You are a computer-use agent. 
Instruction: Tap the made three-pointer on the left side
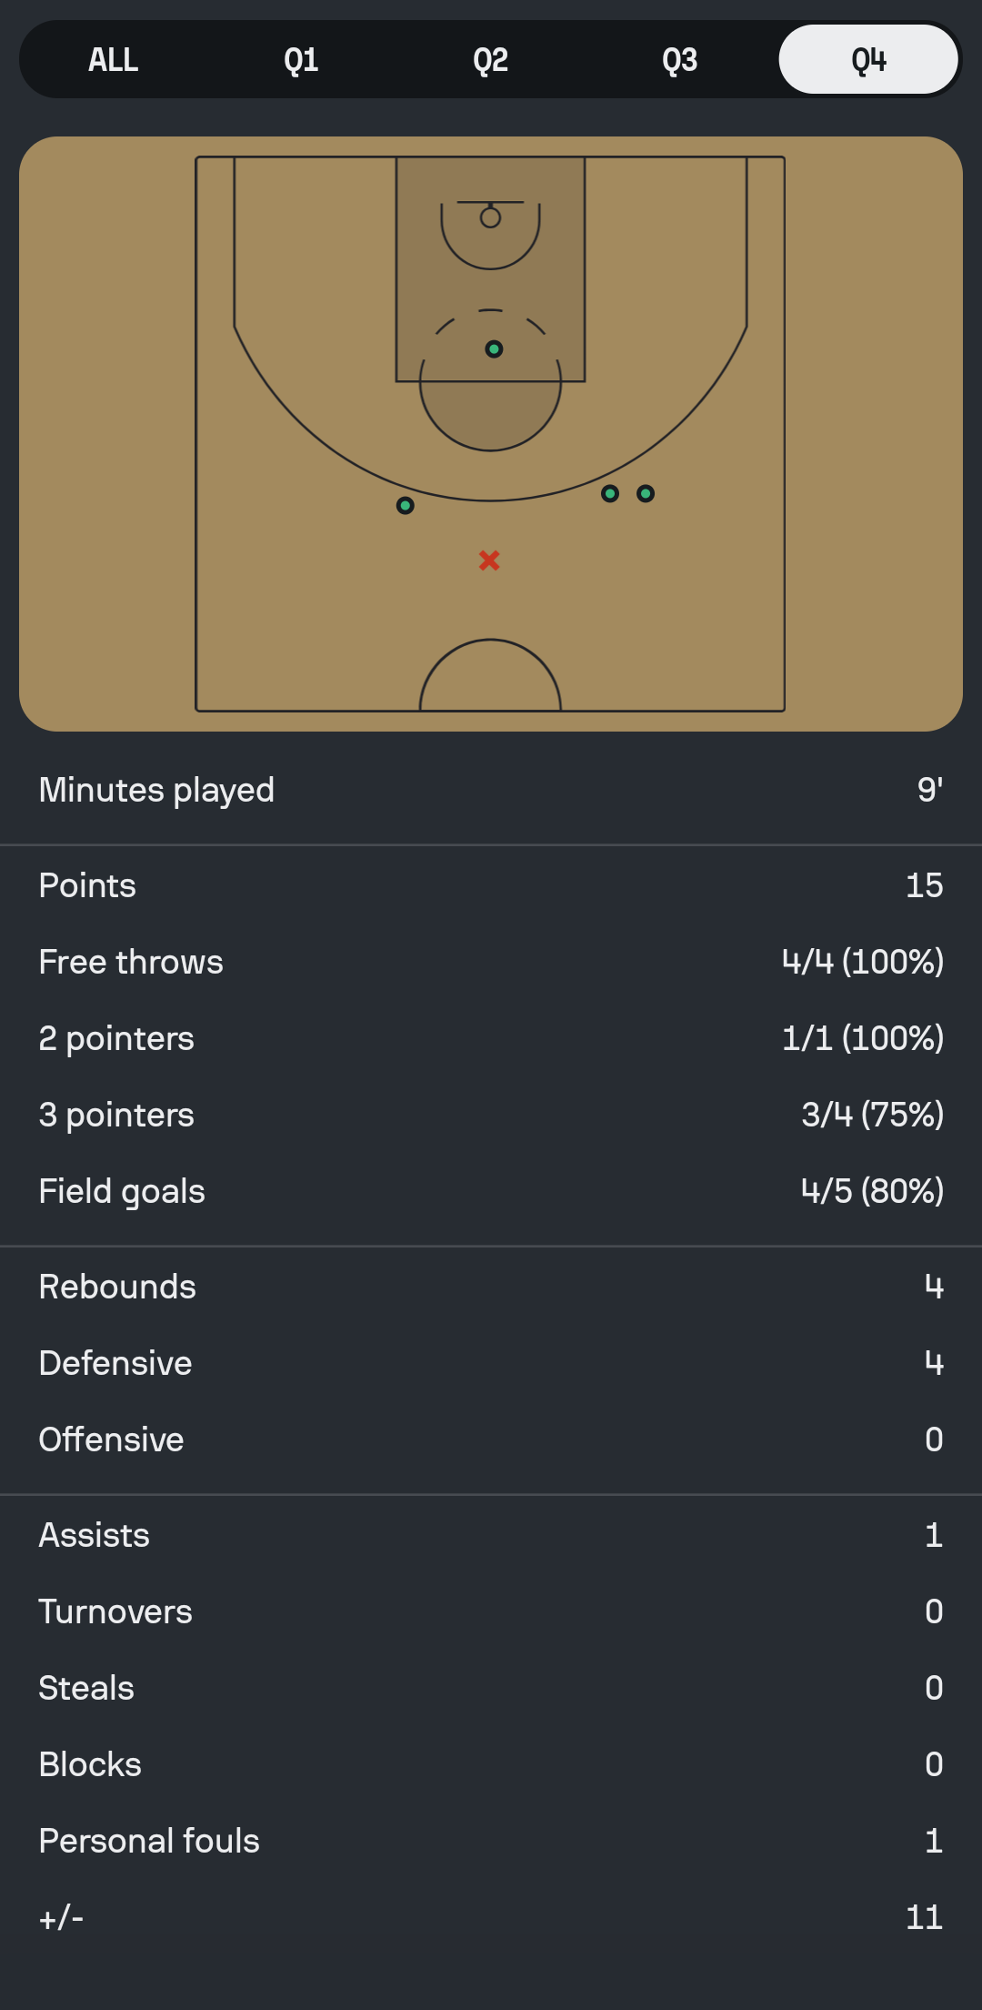coord(406,505)
